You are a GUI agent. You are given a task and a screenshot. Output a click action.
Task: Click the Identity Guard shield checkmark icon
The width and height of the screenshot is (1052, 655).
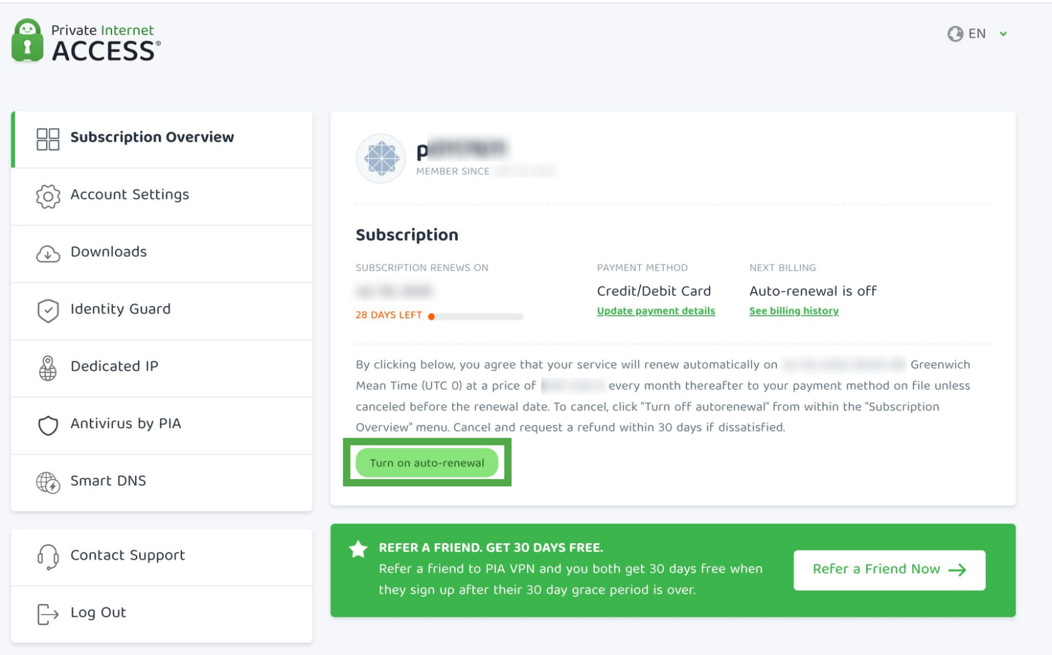[x=48, y=311]
